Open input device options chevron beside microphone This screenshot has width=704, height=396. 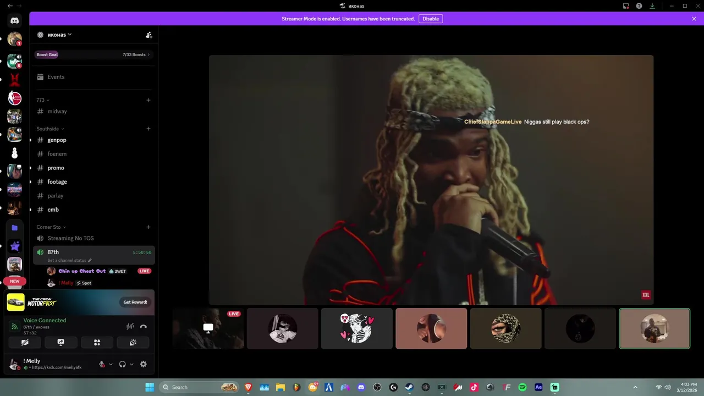coord(111,364)
